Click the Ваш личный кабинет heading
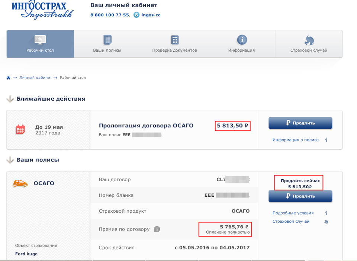Image resolution: width=357 pixels, height=261 pixels. point(124,5)
